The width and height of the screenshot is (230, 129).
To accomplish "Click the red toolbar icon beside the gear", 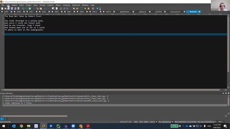I will coord(88,9).
